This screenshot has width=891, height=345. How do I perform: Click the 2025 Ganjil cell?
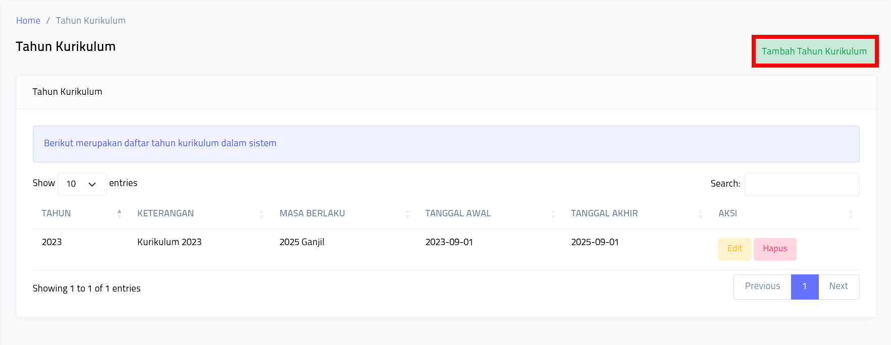(302, 242)
